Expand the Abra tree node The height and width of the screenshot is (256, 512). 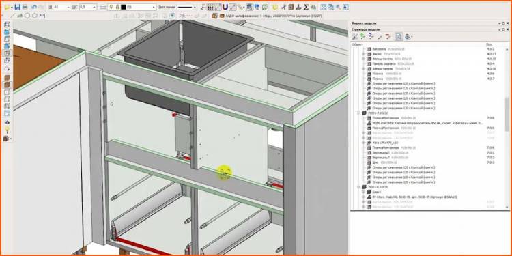[363, 143]
